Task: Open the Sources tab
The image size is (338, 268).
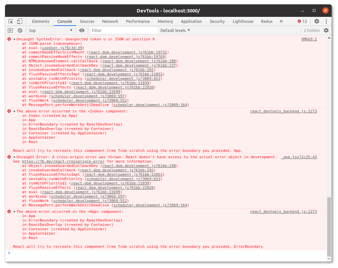Action: click(87, 21)
